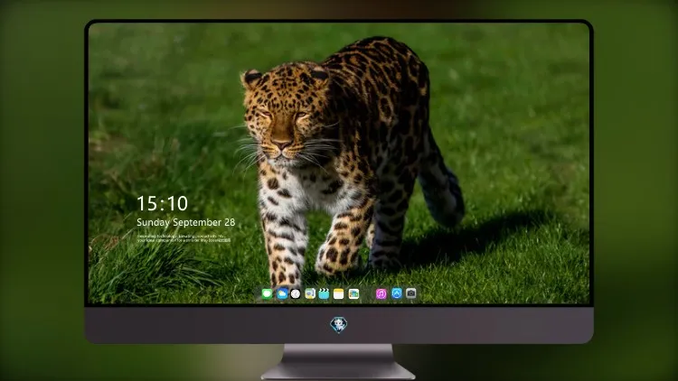Open the teal clapperboard video app

(x=324, y=294)
